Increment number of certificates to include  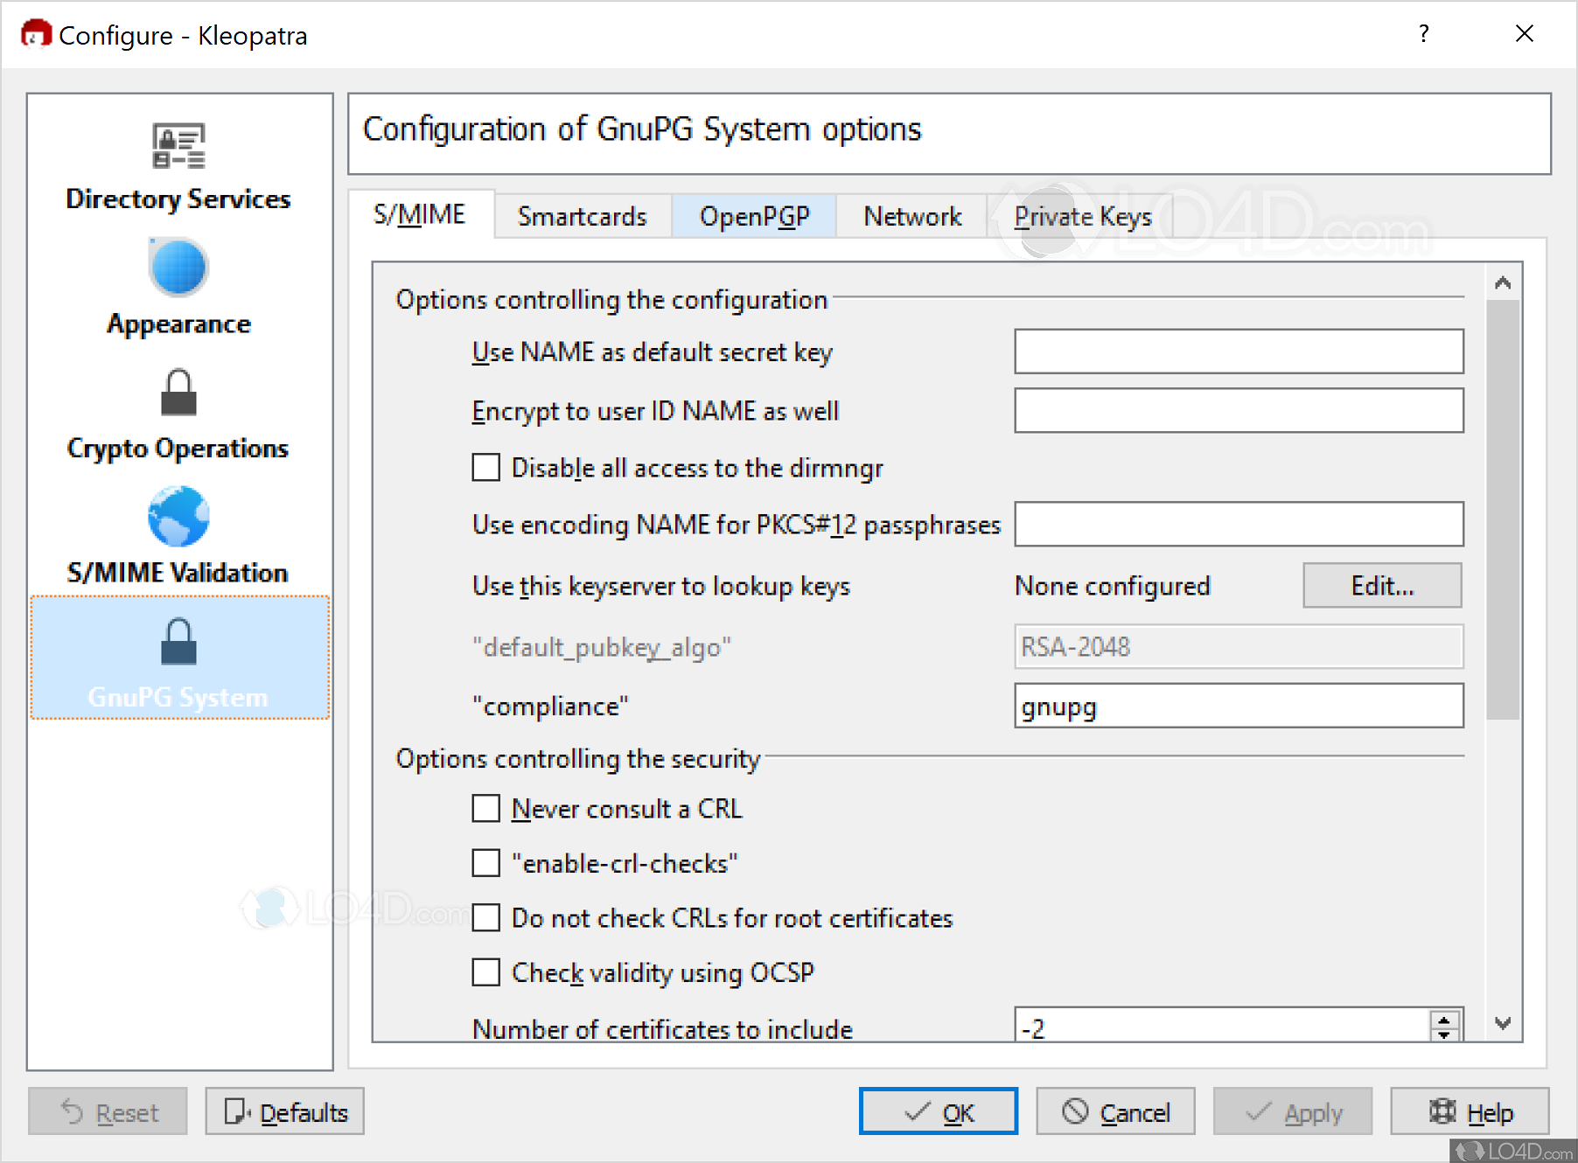[1445, 1018]
